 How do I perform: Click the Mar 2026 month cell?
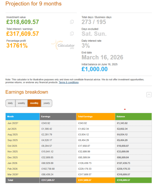pos(22,174)
